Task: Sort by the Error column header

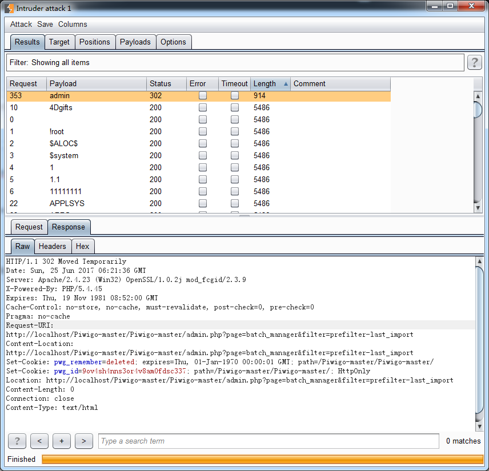Action: [x=202, y=83]
